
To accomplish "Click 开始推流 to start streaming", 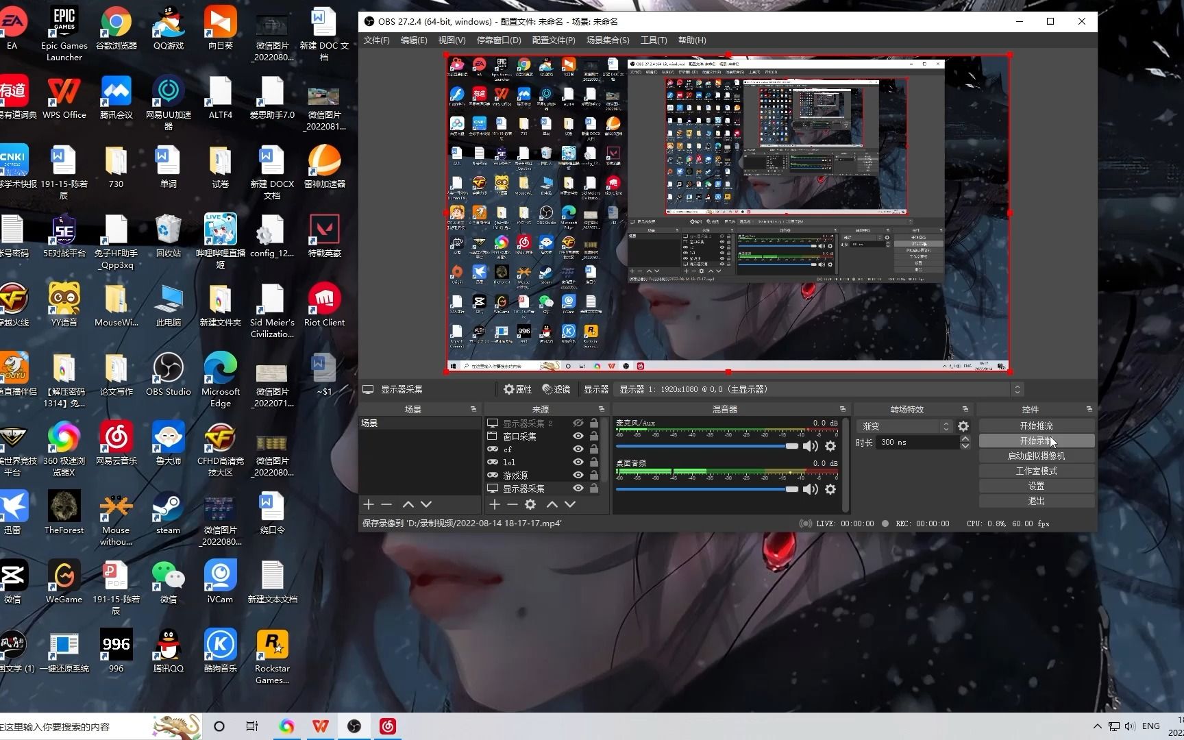I will 1036,425.
